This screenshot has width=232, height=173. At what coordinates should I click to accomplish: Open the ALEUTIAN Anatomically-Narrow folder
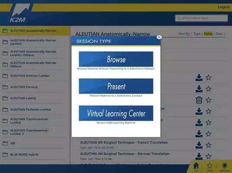point(35,31)
